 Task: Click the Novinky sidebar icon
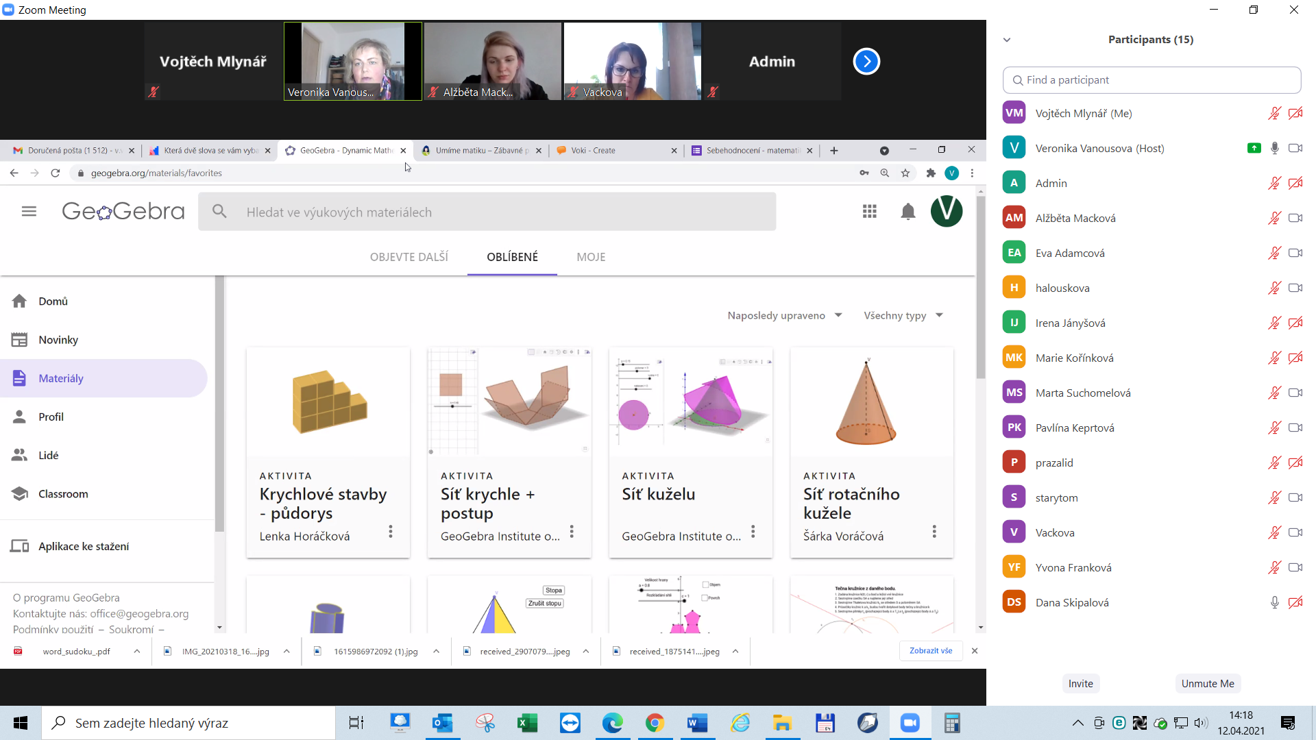click(19, 338)
